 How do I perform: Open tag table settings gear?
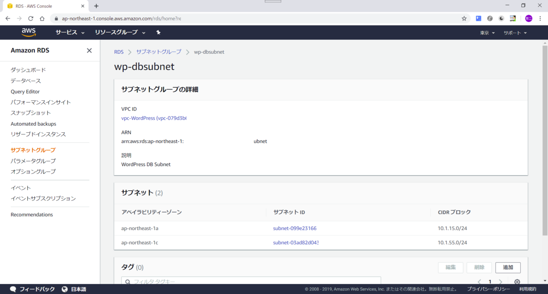tap(517, 282)
